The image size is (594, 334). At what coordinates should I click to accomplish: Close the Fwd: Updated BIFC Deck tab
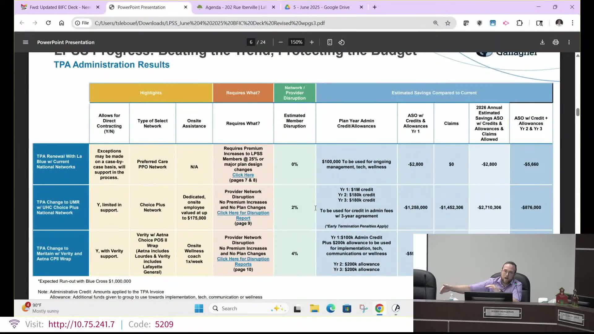click(x=98, y=7)
